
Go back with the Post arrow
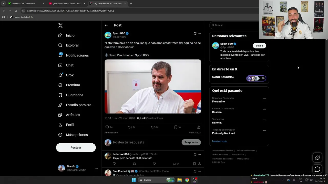106,25
